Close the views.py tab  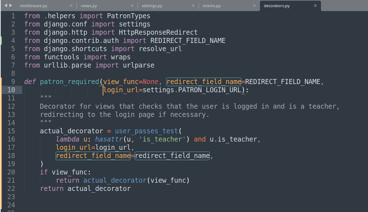pos(132,6)
